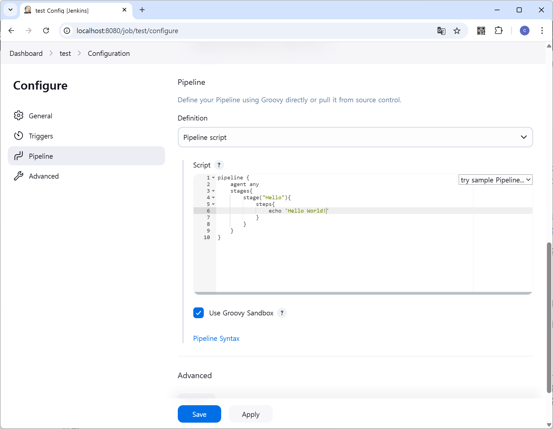553x429 pixels.
Task: Open the QR code extension icon
Action: pos(481,31)
